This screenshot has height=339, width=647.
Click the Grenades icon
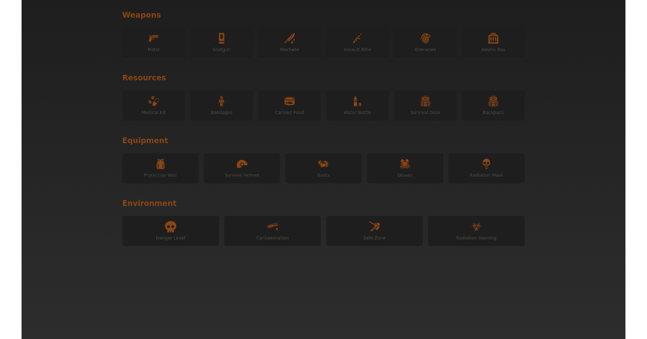pyautogui.click(x=425, y=43)
